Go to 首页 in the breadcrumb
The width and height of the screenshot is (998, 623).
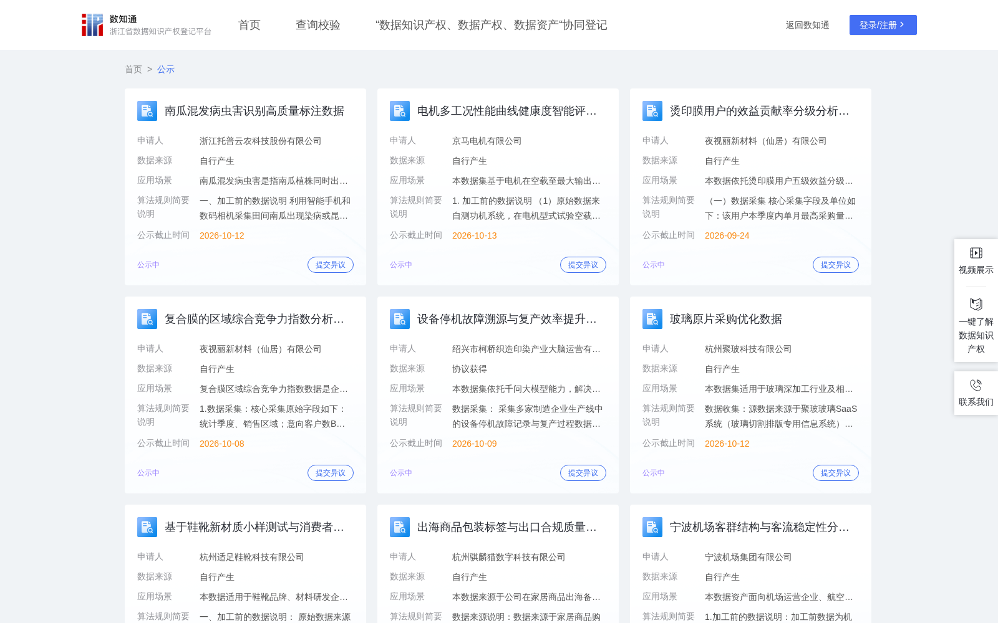click(x=133, y=69)
